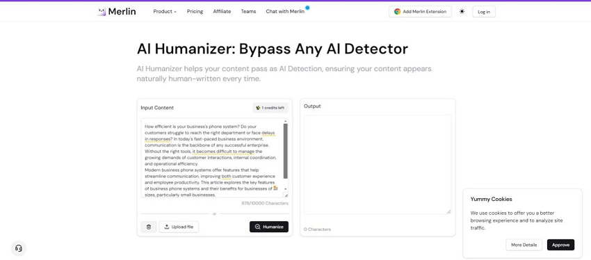
Task: Open Chat with Merlin
Action: (285, 11)
